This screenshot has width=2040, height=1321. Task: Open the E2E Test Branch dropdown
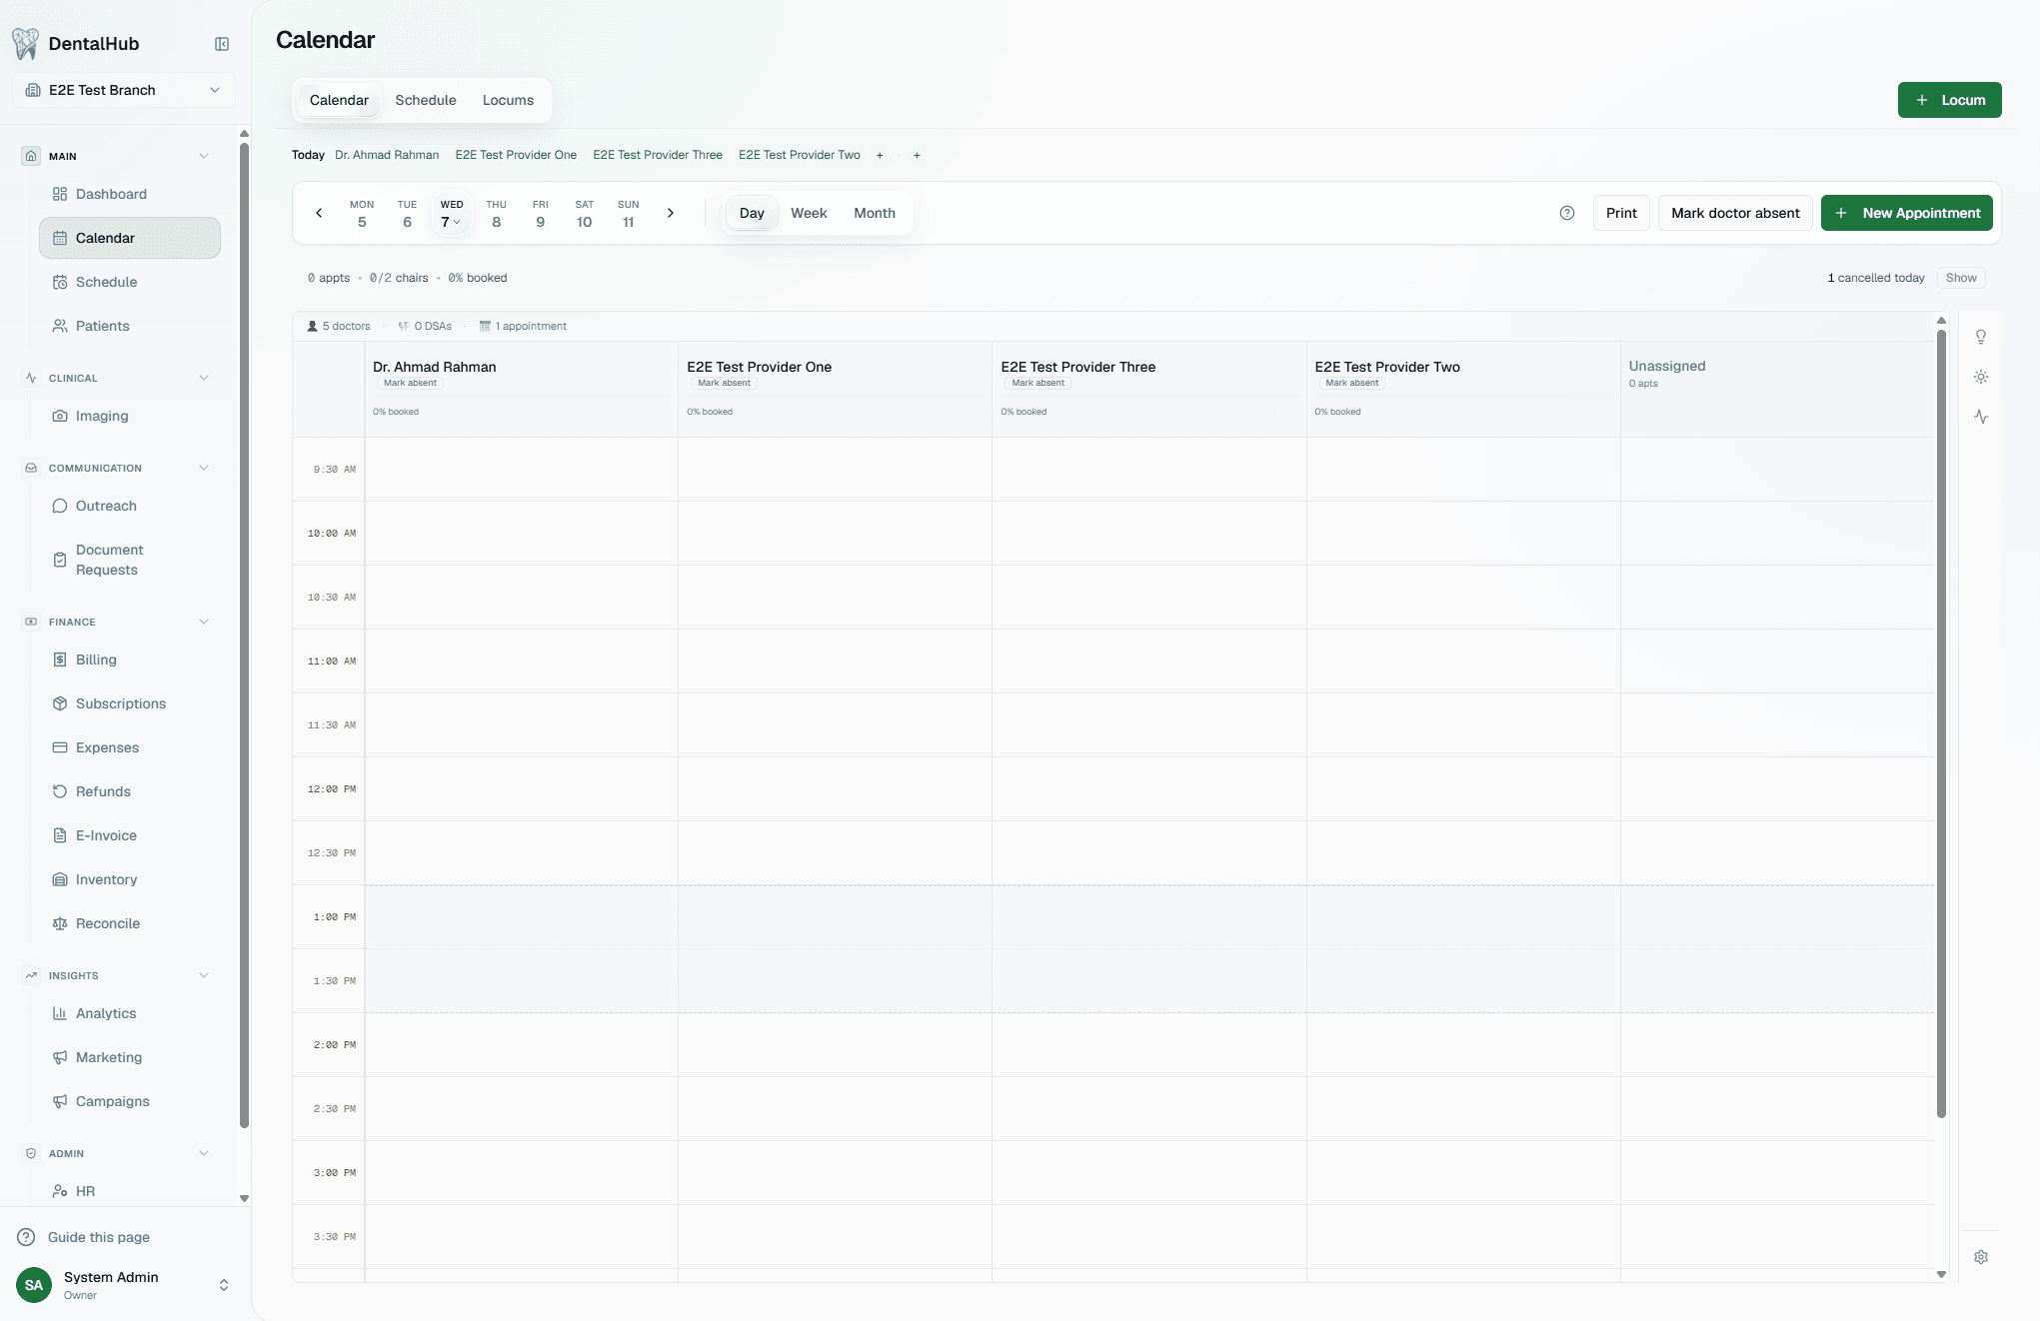coord(124,90)
